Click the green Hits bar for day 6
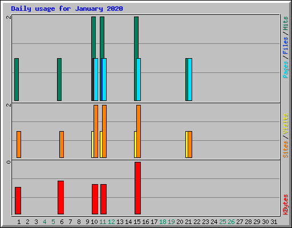 click(x=59, y=79)
